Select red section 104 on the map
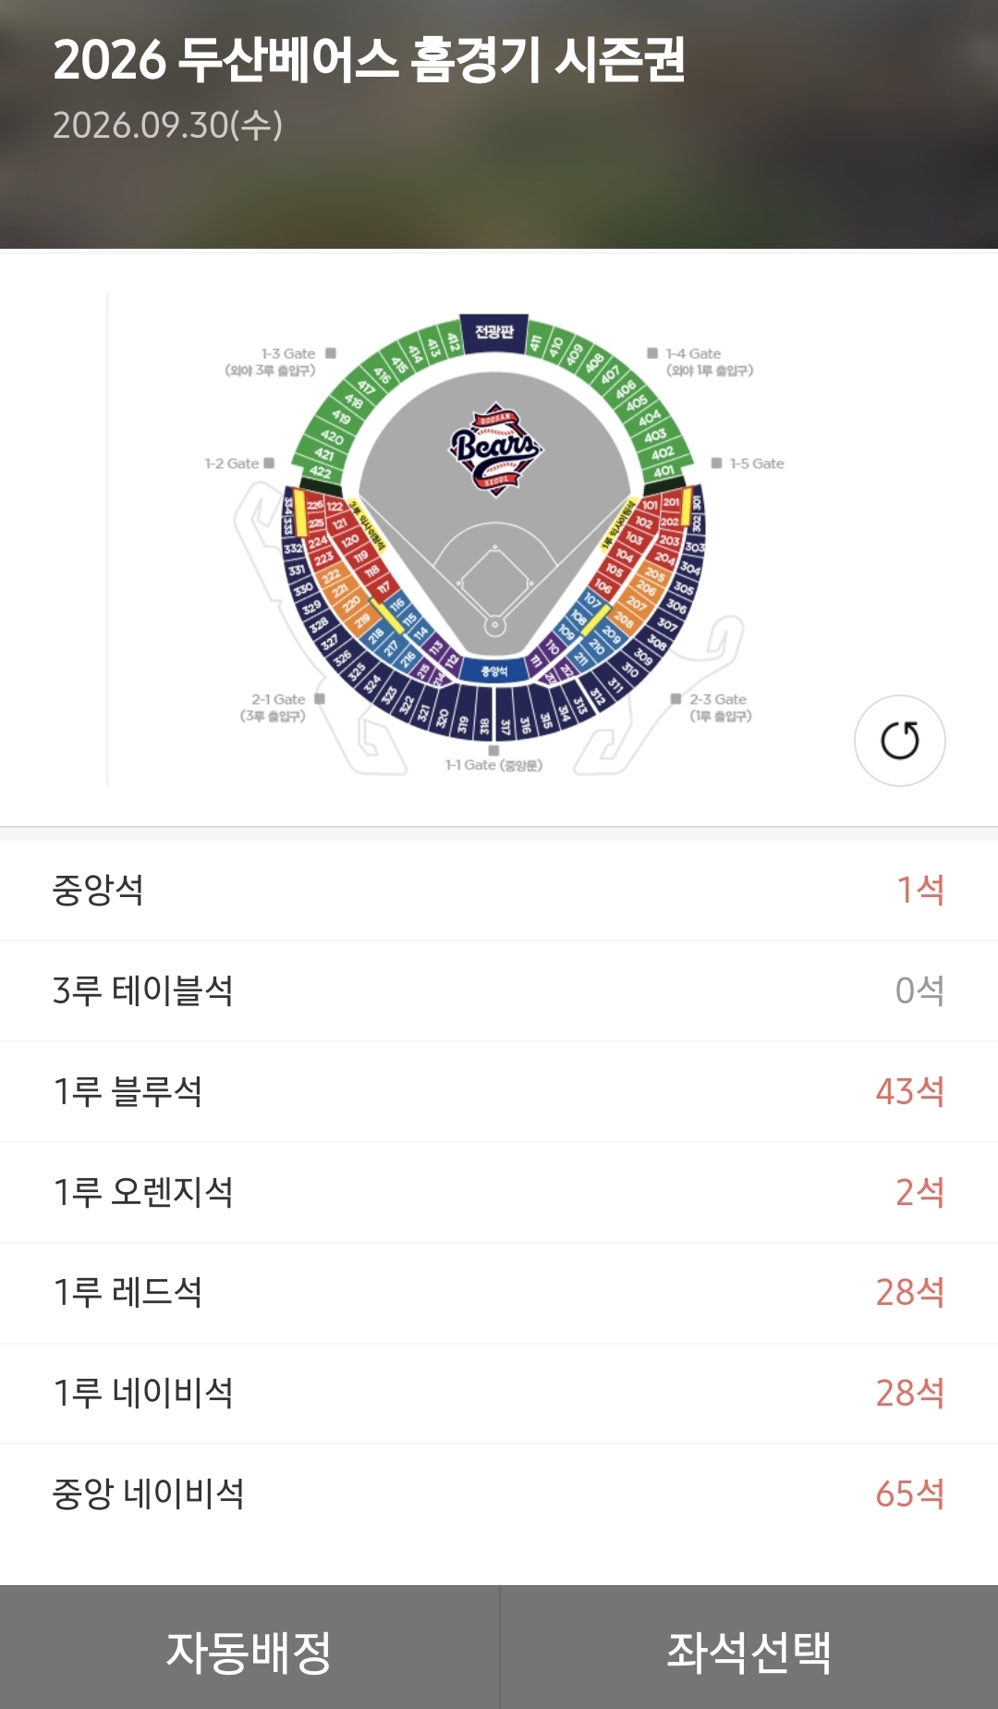This screenshot has height=1709, width=998. 625,555
